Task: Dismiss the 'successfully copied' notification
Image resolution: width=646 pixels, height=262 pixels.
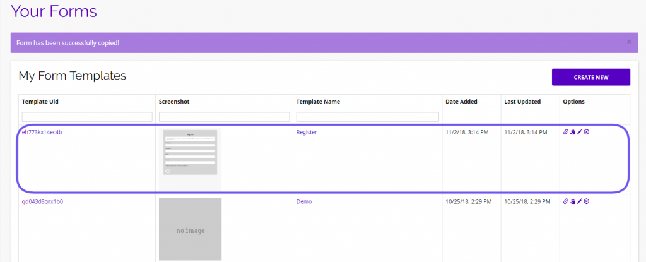Action: click(x=629, y=42)
